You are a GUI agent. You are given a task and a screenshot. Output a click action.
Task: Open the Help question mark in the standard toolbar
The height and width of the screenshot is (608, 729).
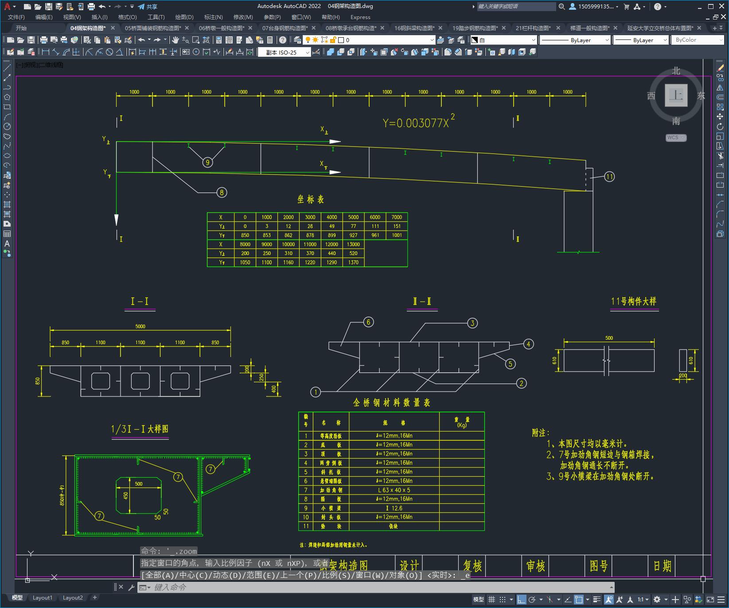[283, 40]
